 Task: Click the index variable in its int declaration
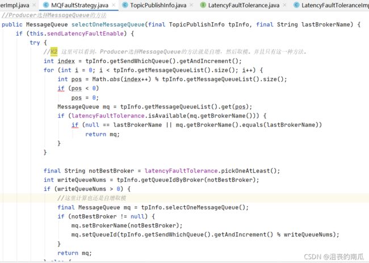66,61
